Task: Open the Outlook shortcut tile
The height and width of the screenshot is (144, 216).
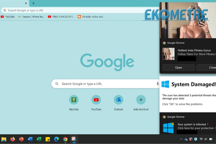Action: pyautogui.click(x=119, y=103)
